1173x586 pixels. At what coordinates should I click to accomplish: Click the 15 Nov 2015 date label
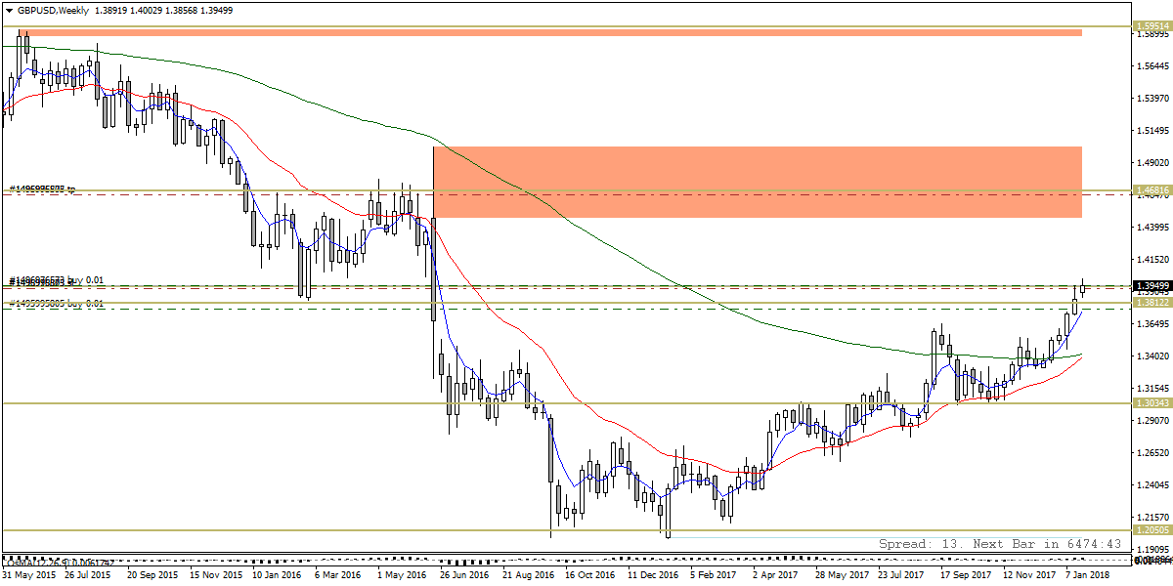[x=217, y=576]
